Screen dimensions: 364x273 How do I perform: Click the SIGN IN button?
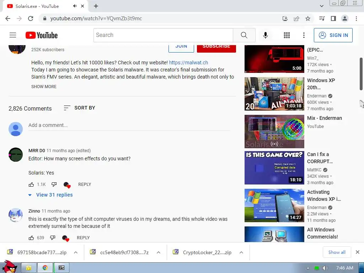[333, 35]
